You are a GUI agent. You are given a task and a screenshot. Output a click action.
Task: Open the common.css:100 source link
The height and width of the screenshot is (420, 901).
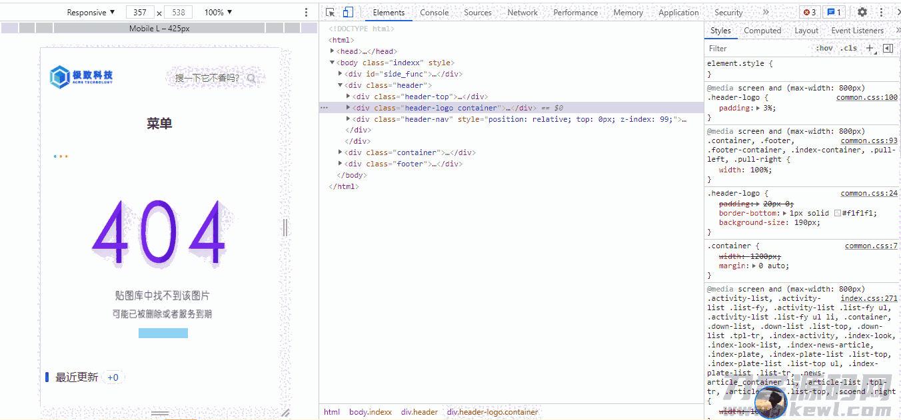click(866, 98)
